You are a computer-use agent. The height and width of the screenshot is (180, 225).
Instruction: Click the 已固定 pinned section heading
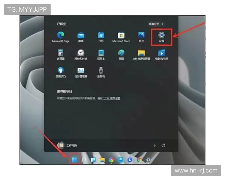(62, 24)
